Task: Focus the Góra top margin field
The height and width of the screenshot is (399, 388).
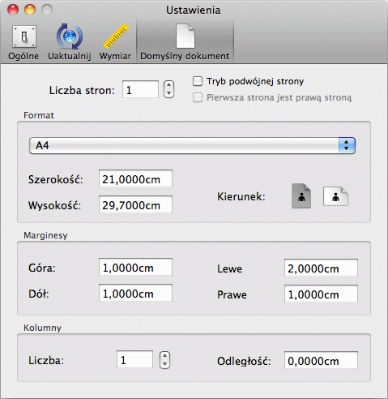Action: [135, 267]
